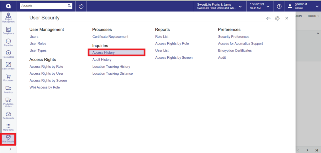Open the Receivables workspace
Viewport: 321px width, 153px height.
coord(8,54)
